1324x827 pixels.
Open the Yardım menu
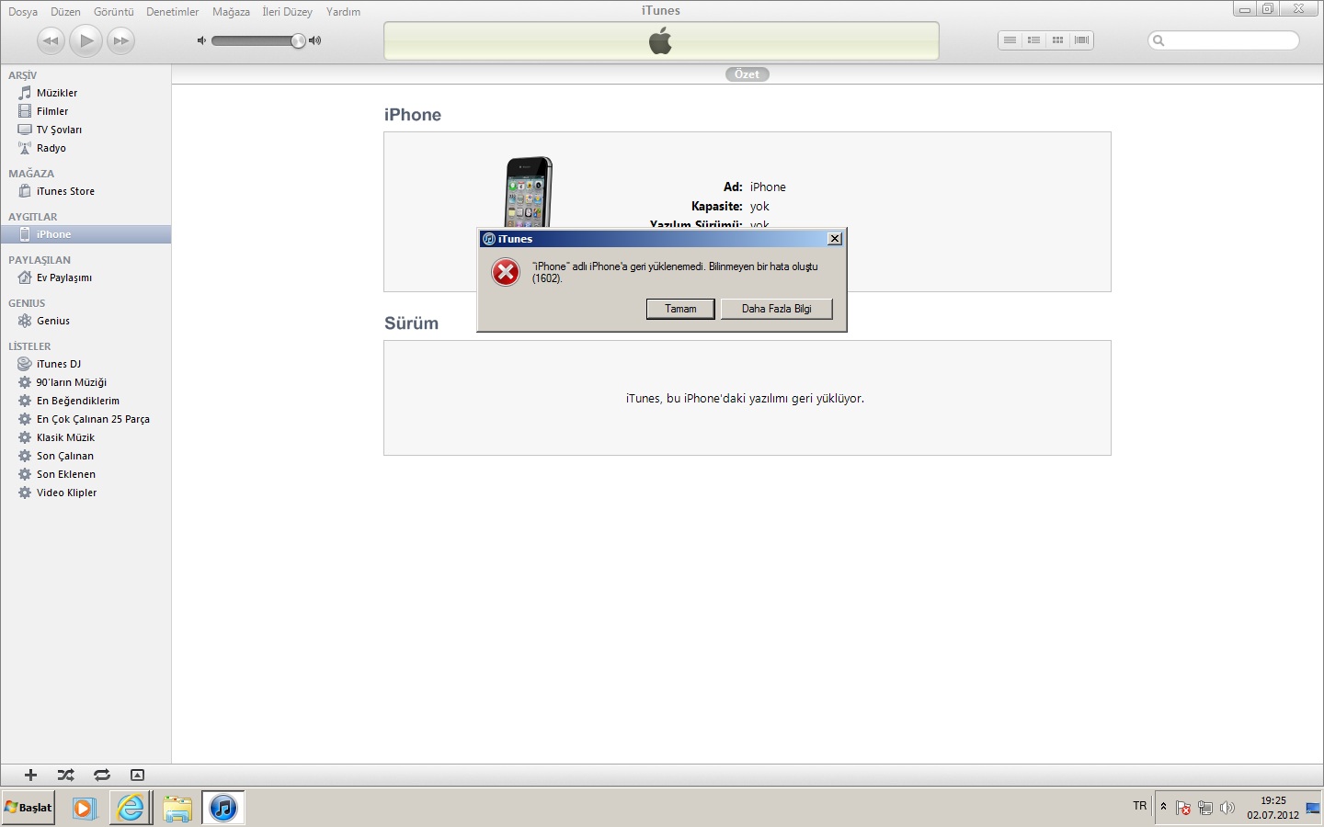343,12
